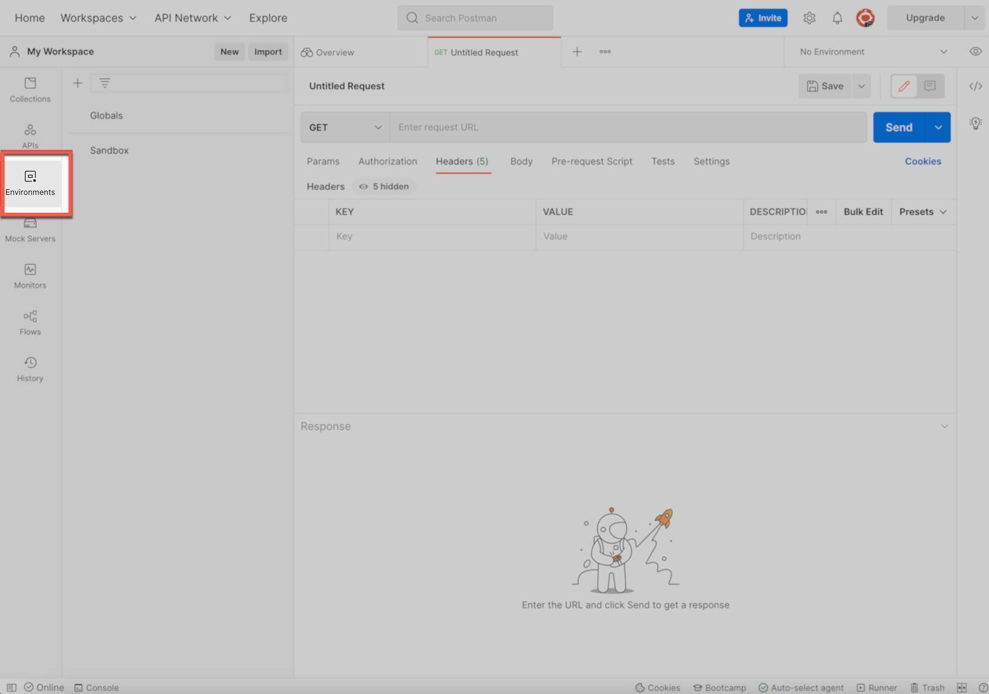989x694 pixels.
Task: Open the Runner from the status bar
Action: (x=877, y=687)
